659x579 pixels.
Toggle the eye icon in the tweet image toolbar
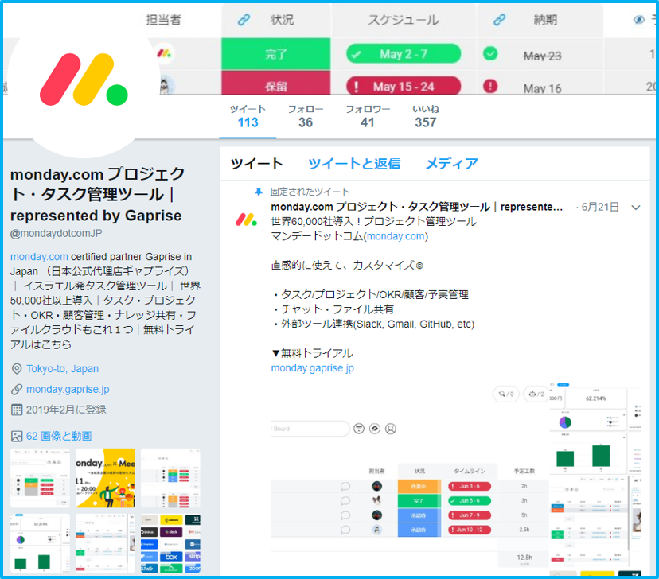[x=375, y=429]
